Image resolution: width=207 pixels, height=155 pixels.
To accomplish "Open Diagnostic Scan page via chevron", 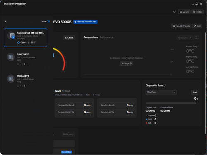I will 165,86.
